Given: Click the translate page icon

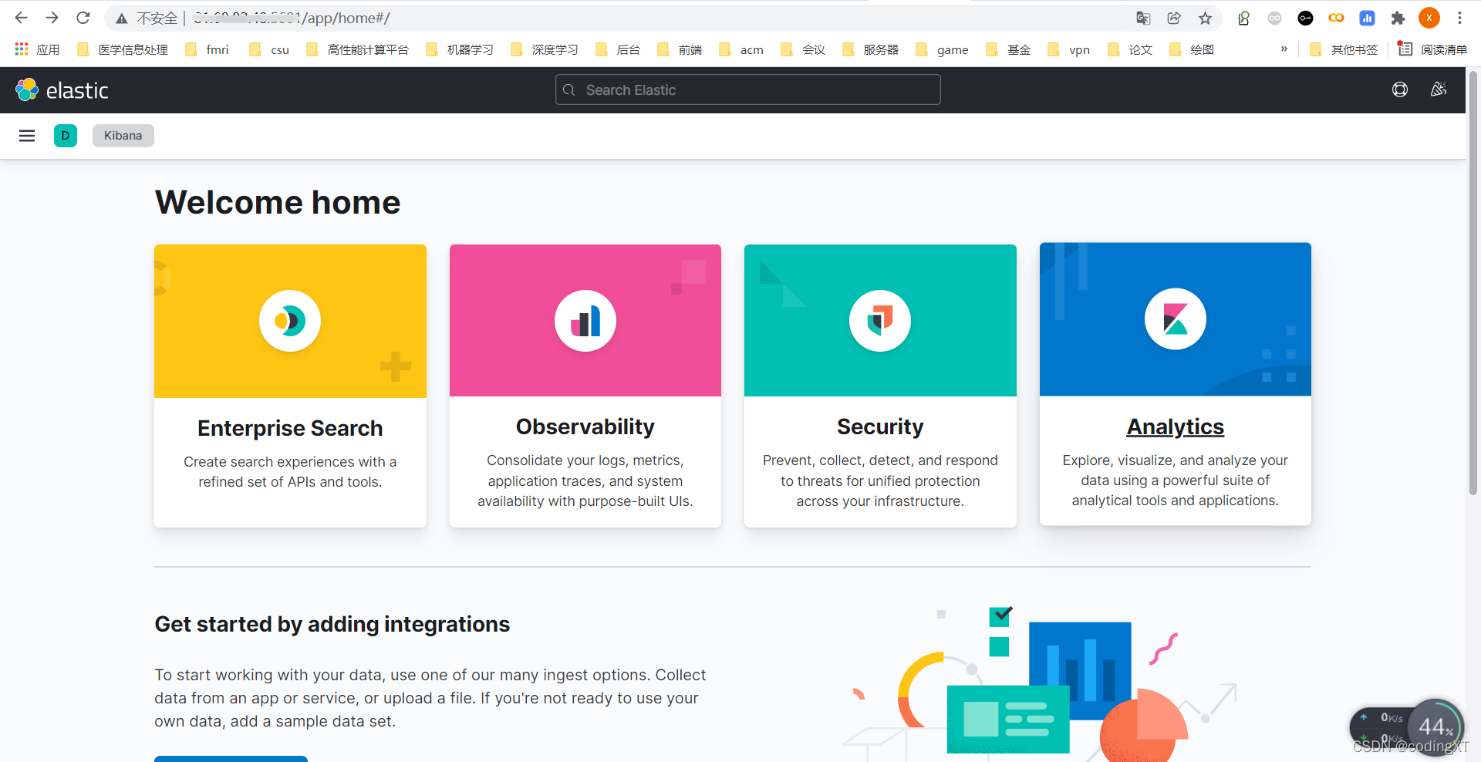Looking at the screenshot, I should [1143, 18].
